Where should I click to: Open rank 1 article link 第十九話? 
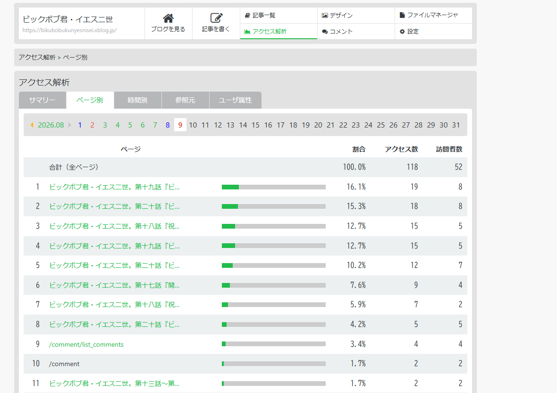point(114,187)
